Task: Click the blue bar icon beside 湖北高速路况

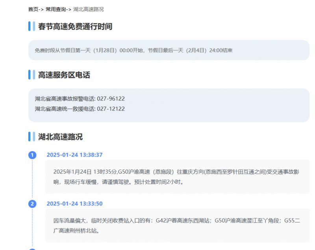Action: click(31, 137)
